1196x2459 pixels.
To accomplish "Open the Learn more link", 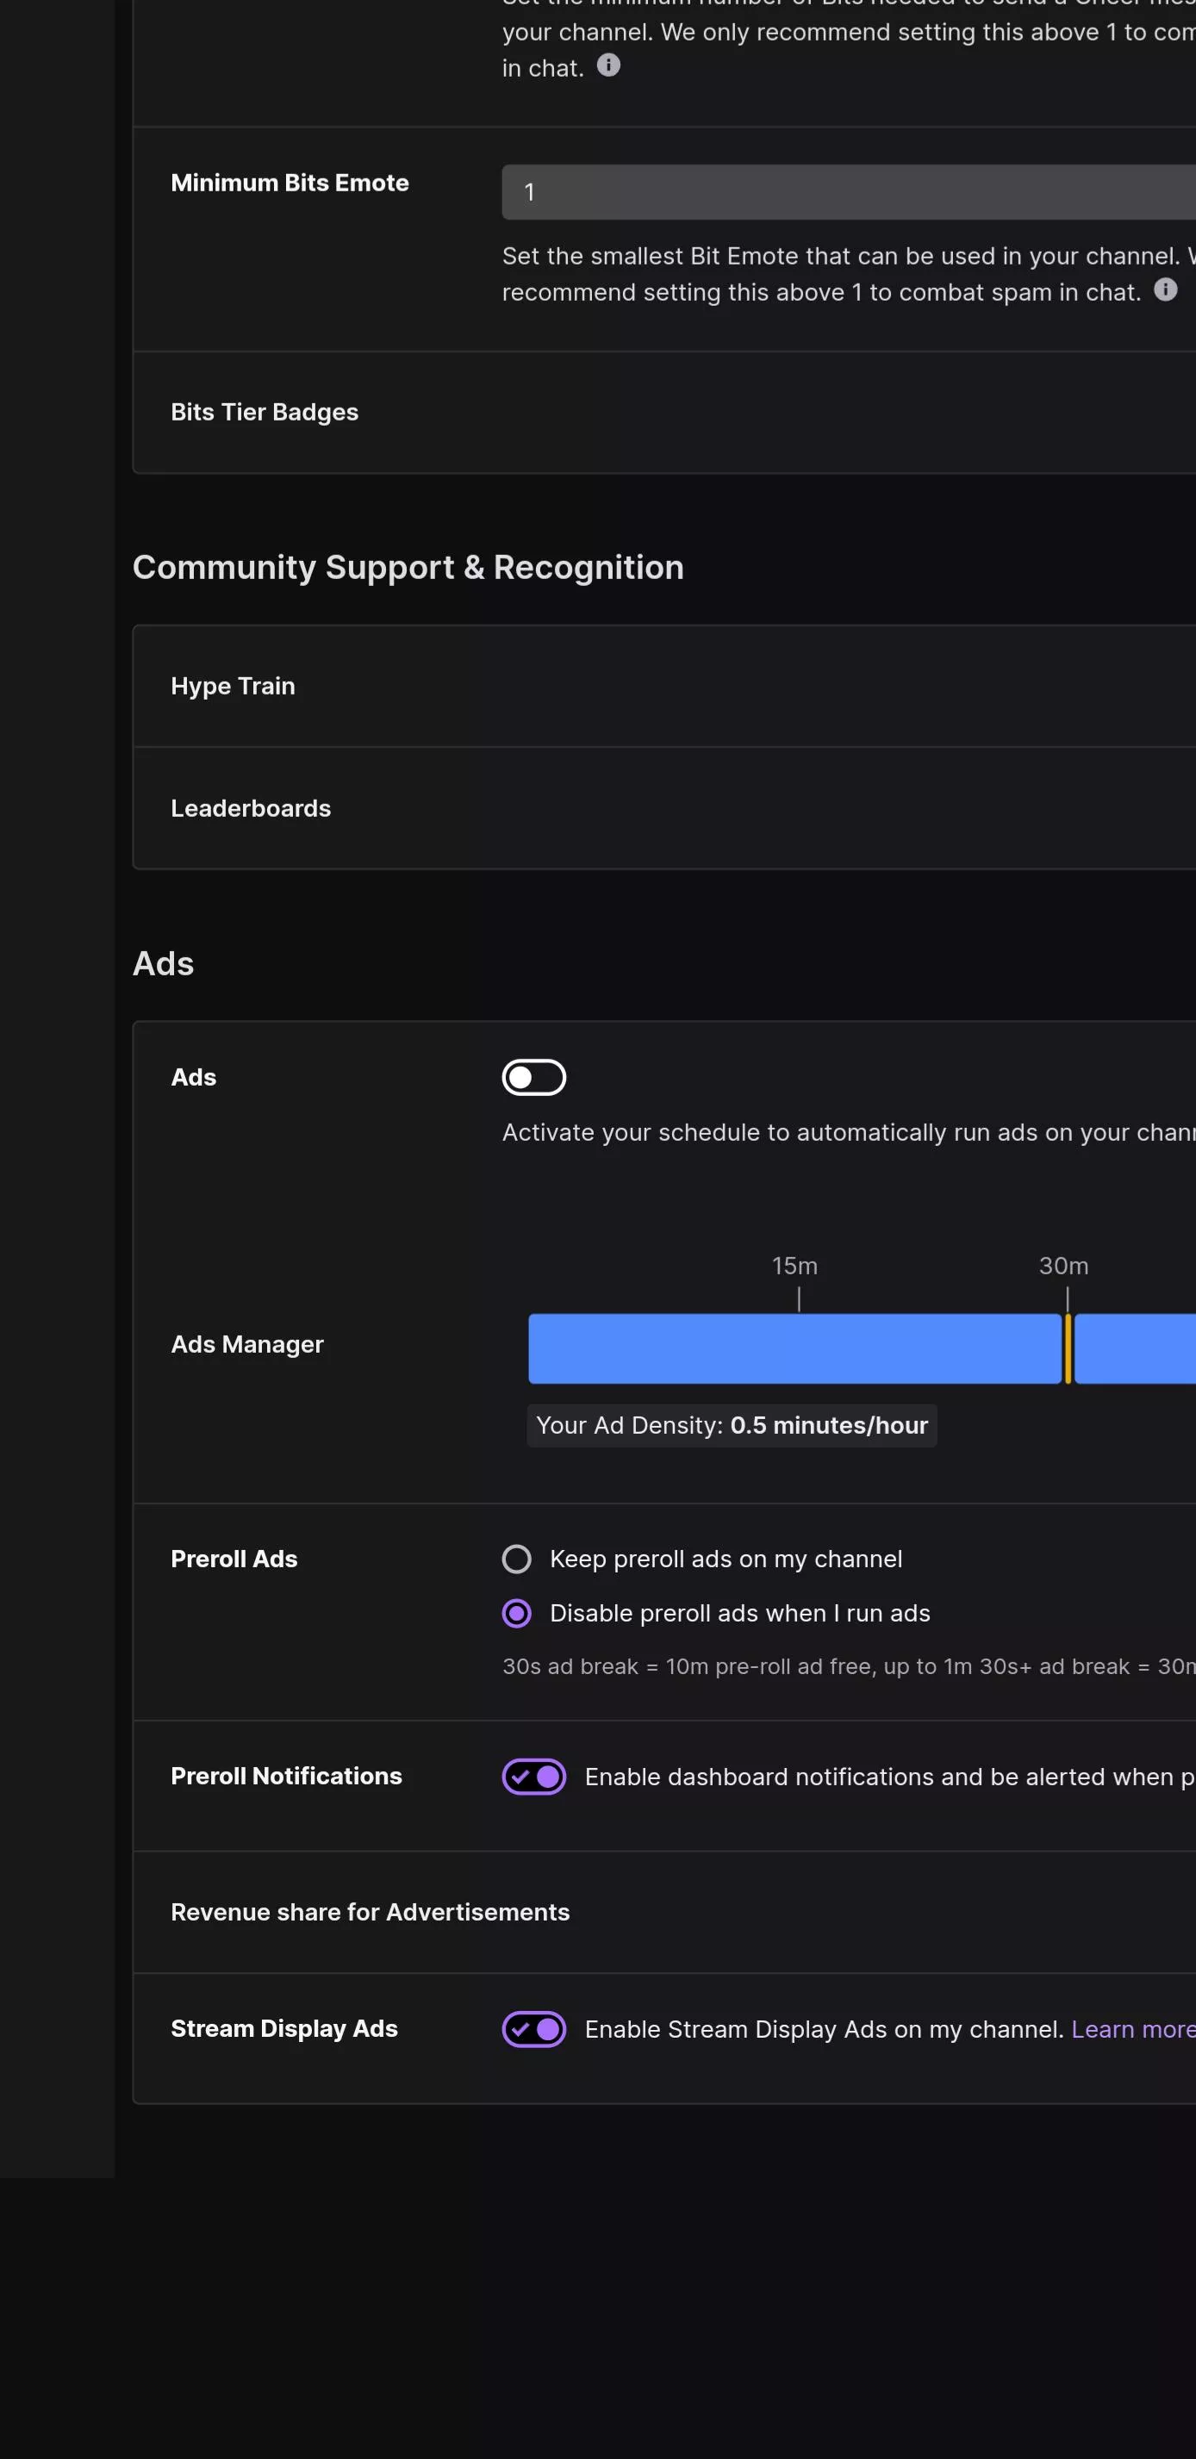I will click(1133, 2028).
